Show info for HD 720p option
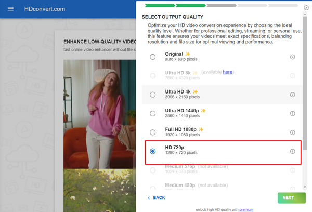The height and width of the screenshot is (212, 312). 292,151
